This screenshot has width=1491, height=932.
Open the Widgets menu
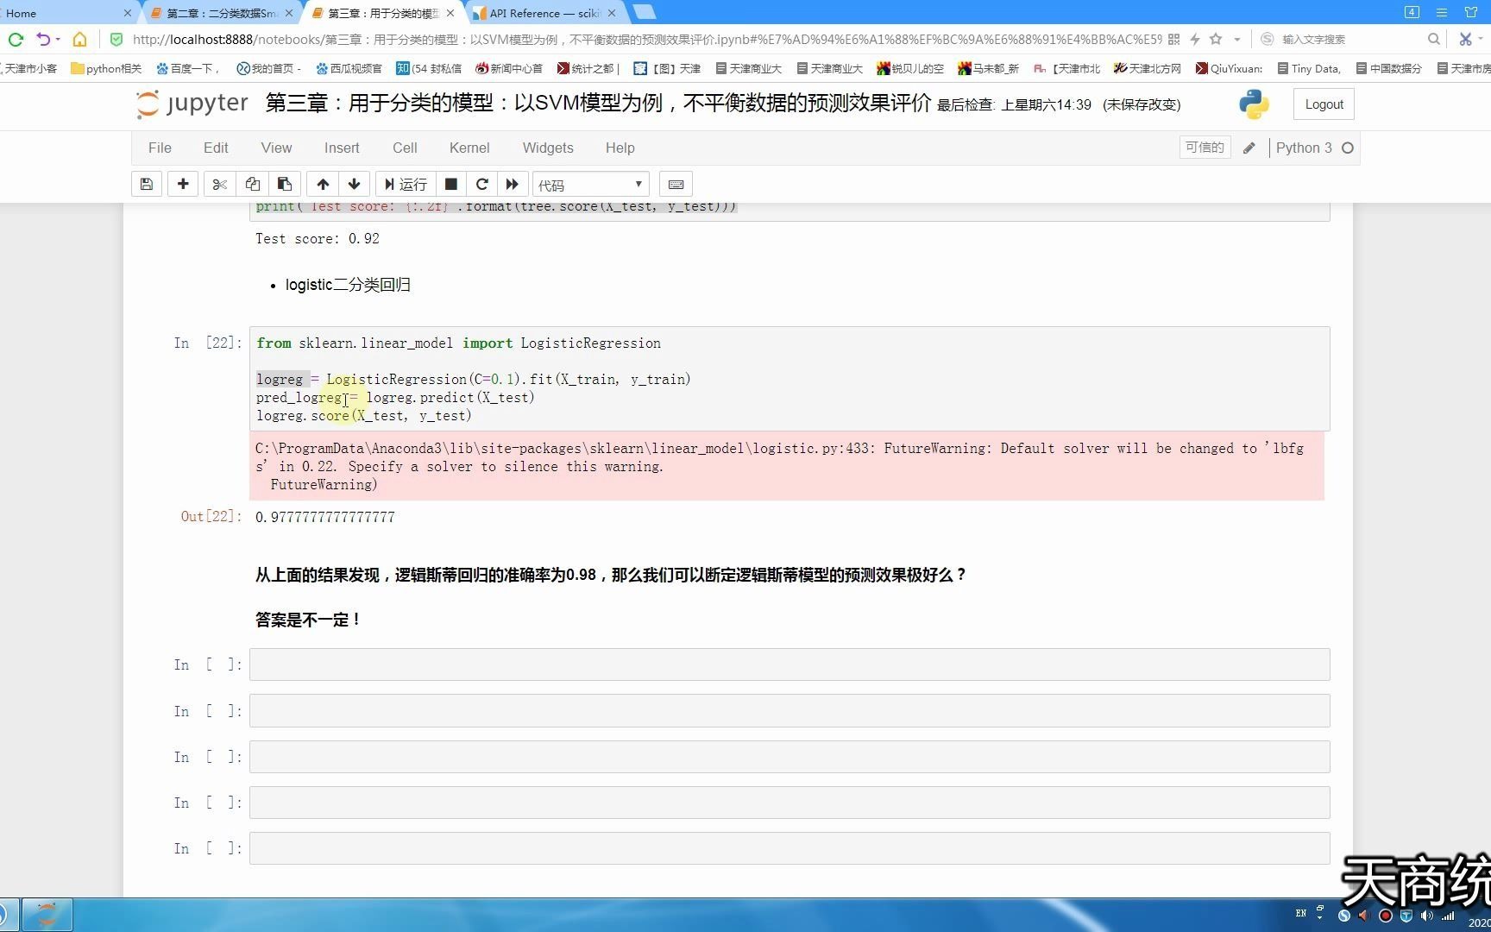click(548, 148)
